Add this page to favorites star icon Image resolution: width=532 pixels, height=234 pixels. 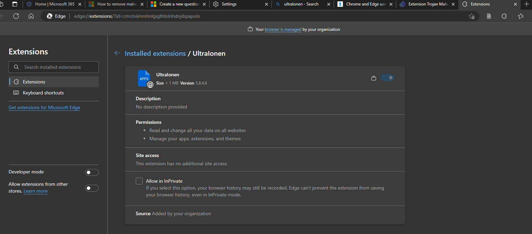tap(471, 16)
